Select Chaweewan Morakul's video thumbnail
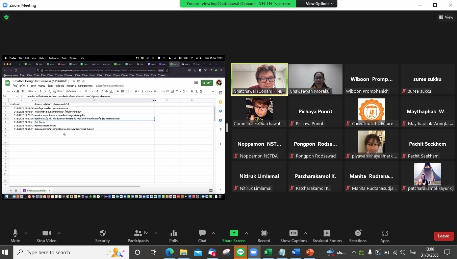This screenshot has width=457, height=259. (315, 79)
